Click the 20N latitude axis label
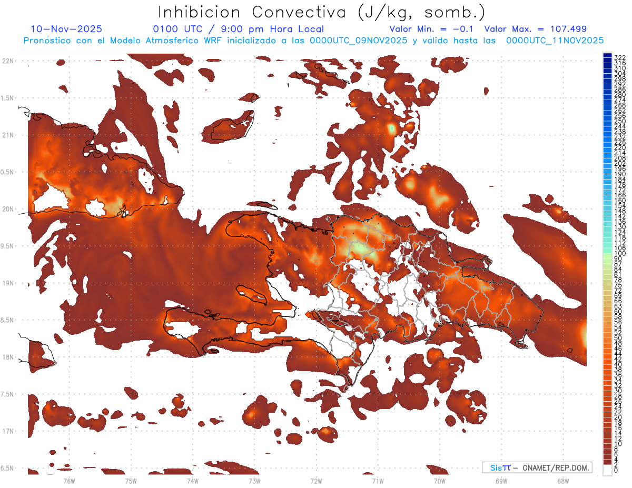 point(8,209)
